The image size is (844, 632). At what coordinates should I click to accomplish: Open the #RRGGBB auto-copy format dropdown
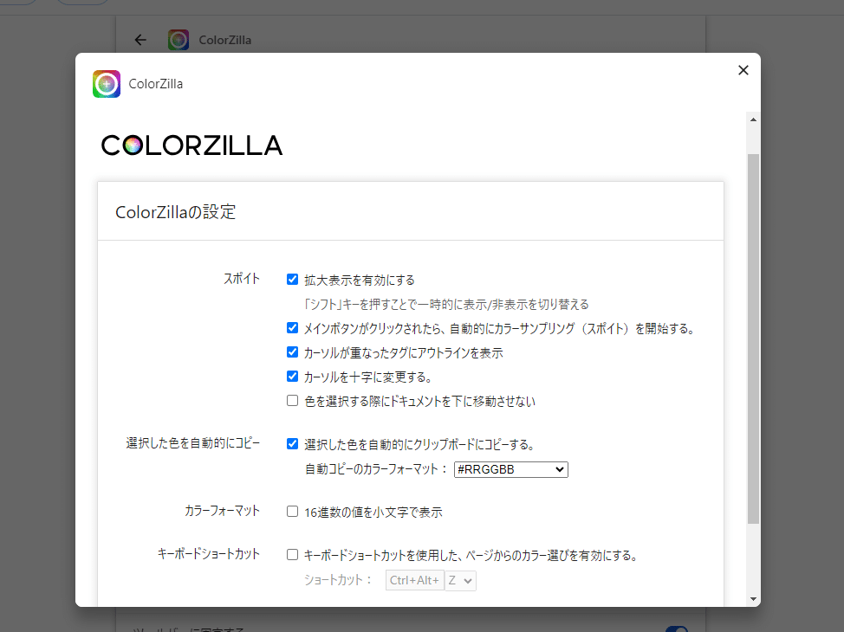tap(510, 469)
